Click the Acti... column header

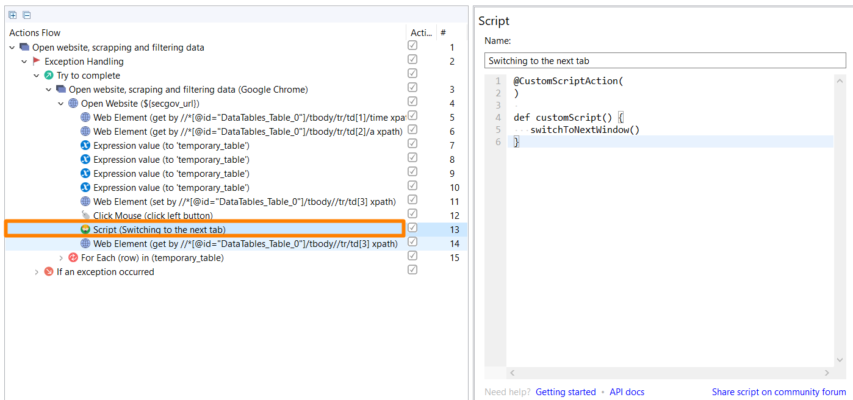[x=421, y=33]
